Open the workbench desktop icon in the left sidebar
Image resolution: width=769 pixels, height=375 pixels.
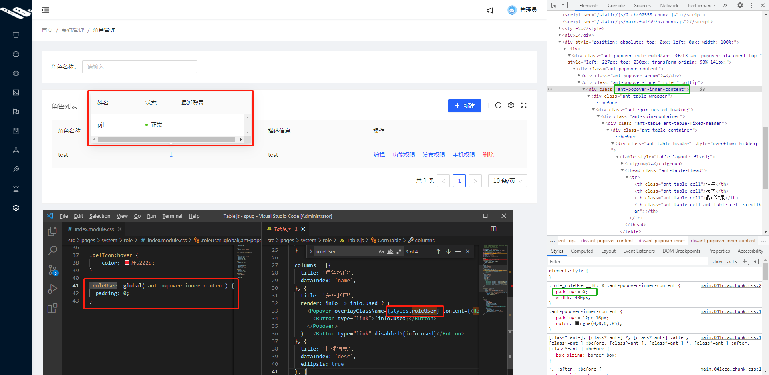(16, 35)
